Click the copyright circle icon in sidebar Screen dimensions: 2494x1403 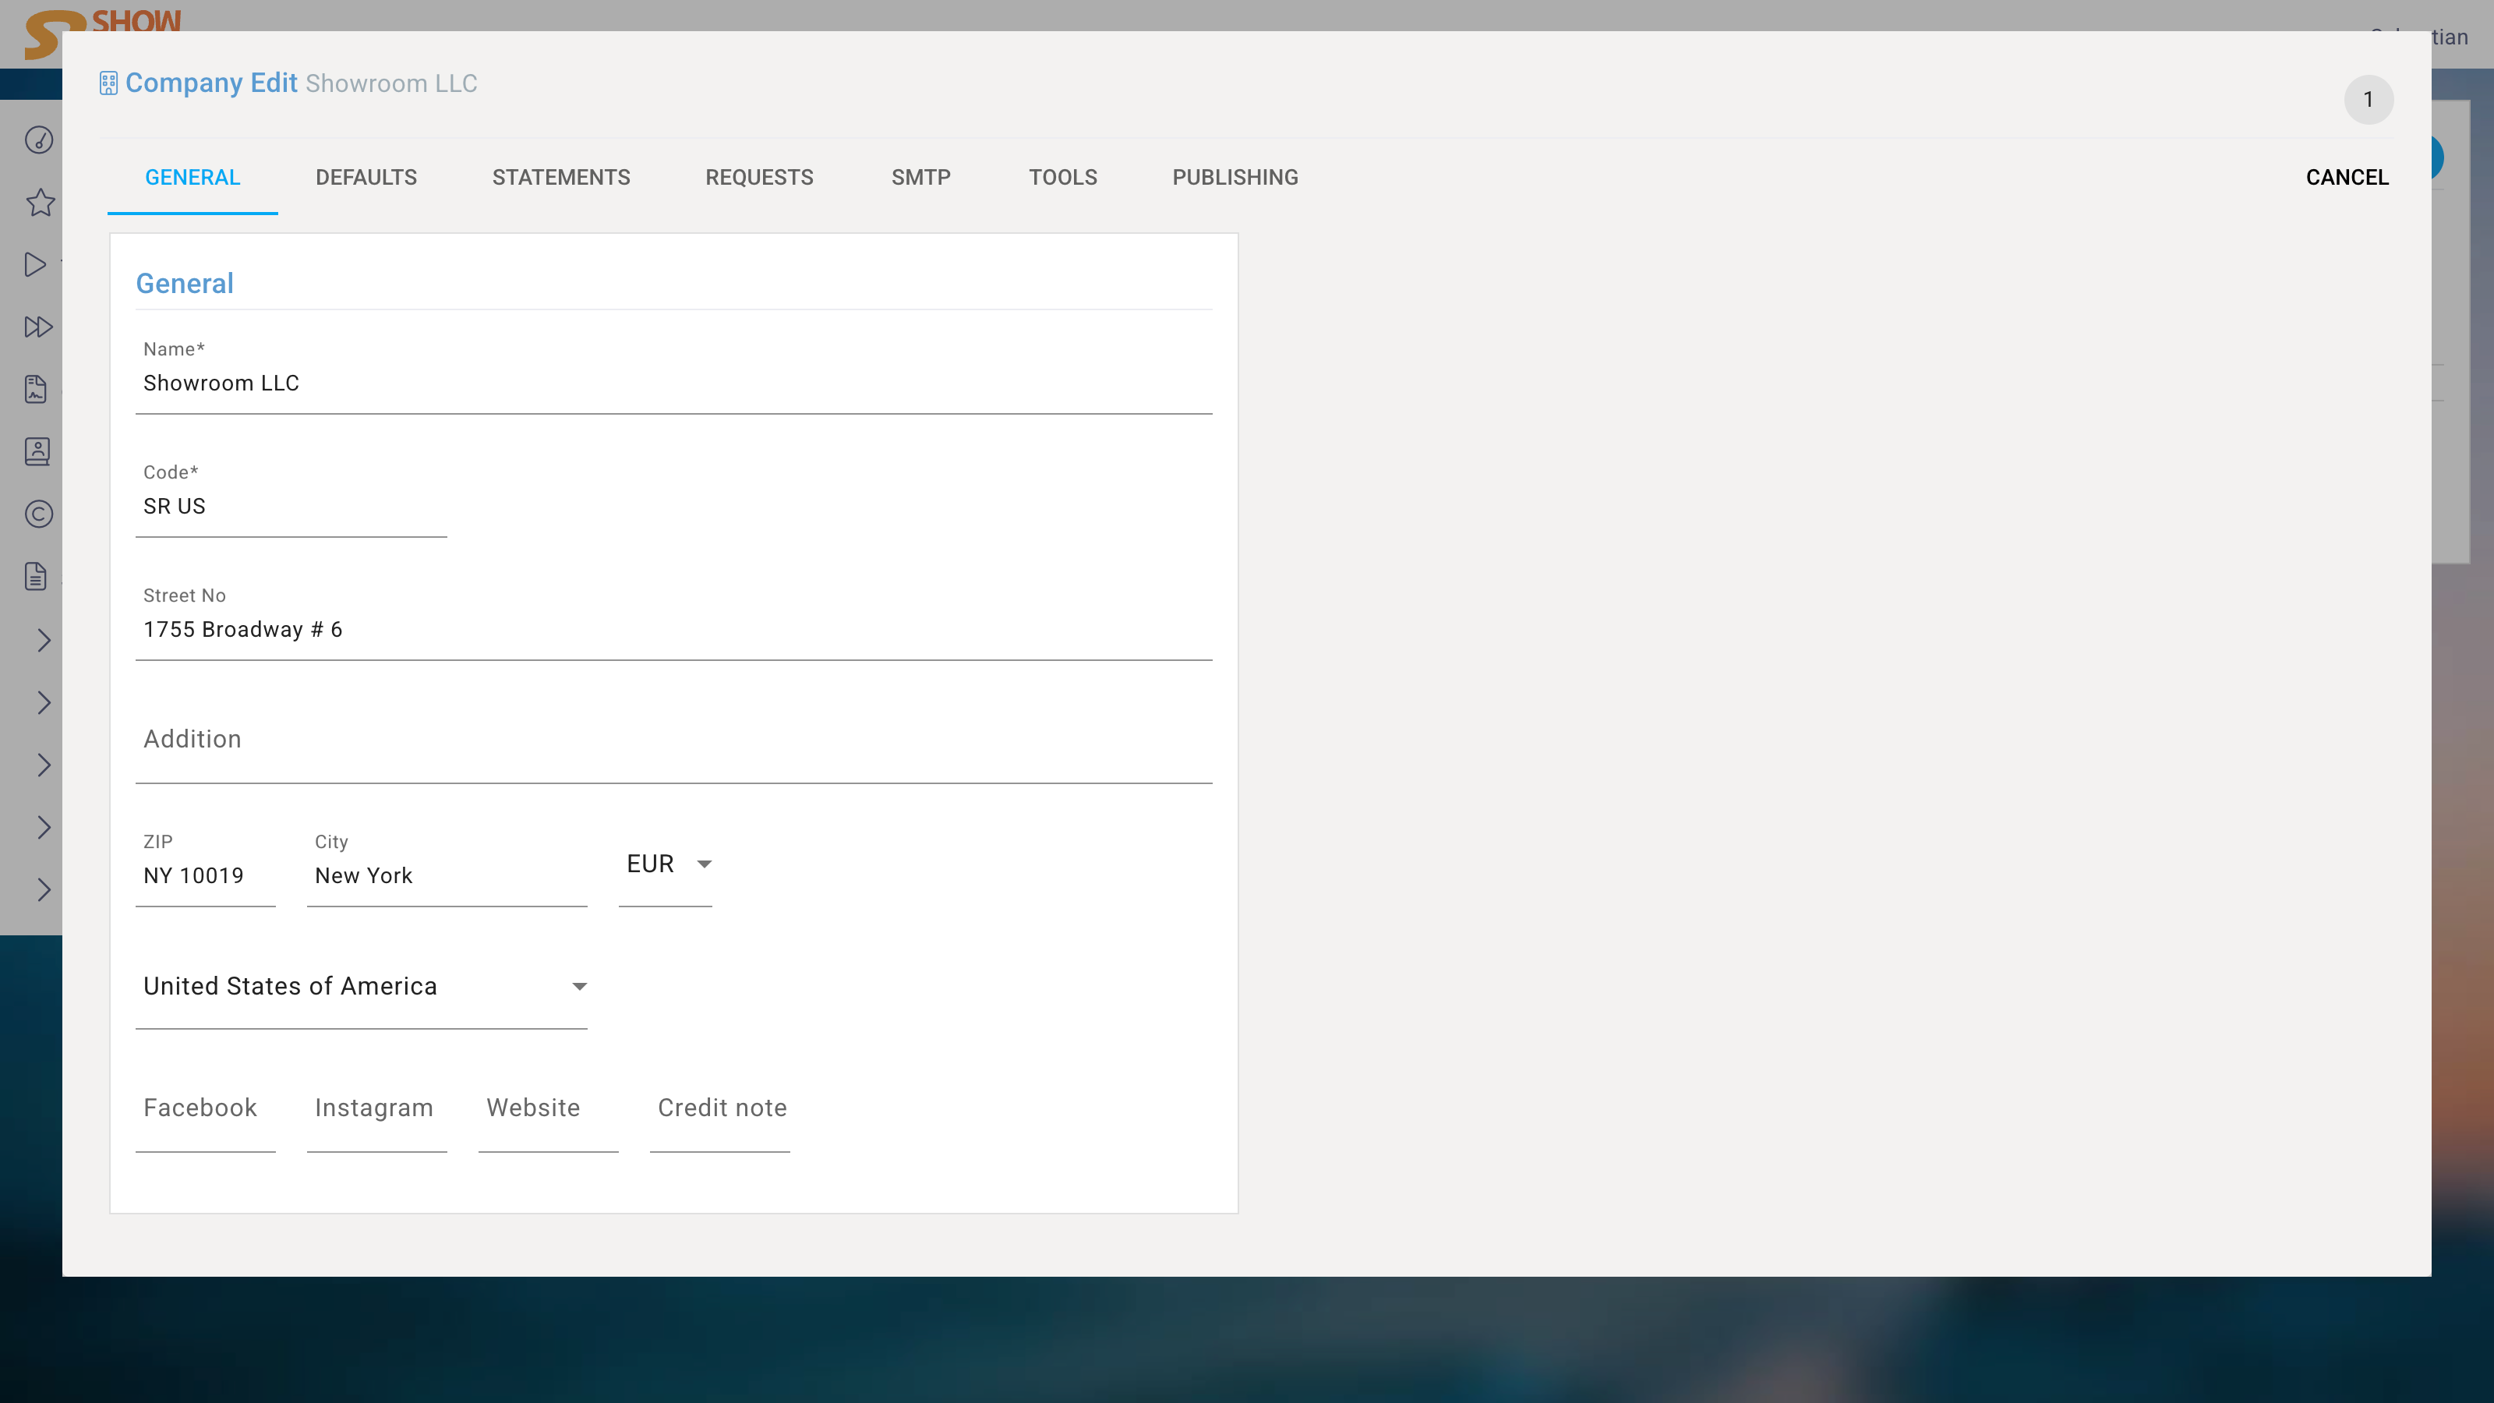tap(39, 514)
